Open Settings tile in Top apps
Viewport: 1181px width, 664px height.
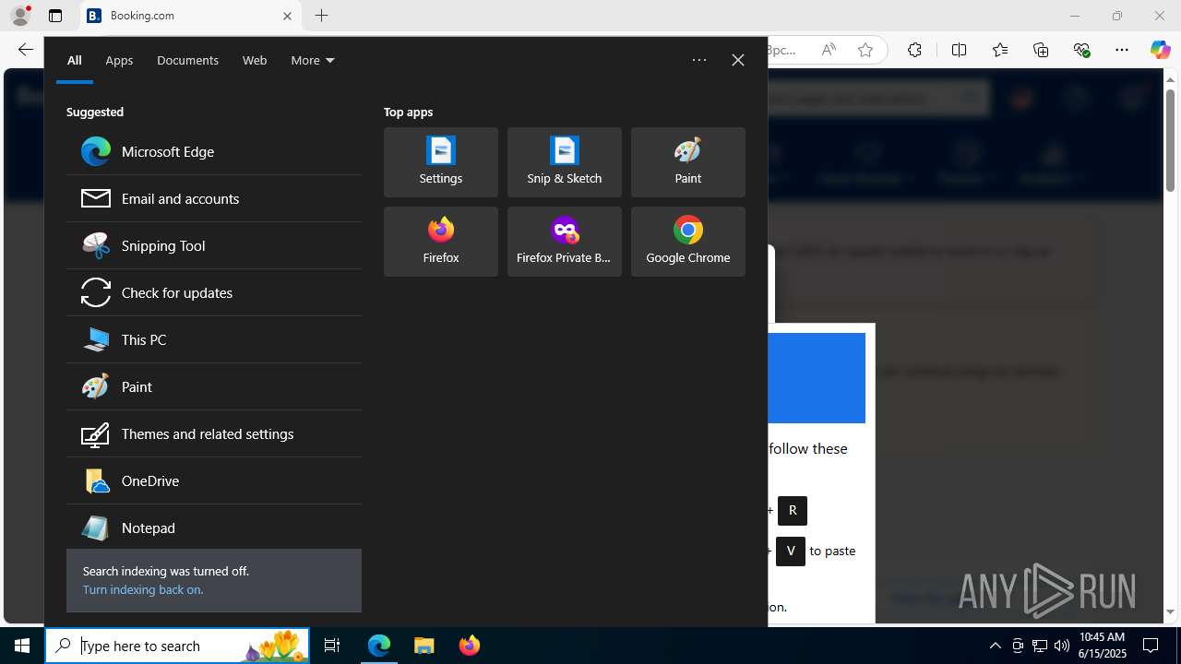coord(441,162)
